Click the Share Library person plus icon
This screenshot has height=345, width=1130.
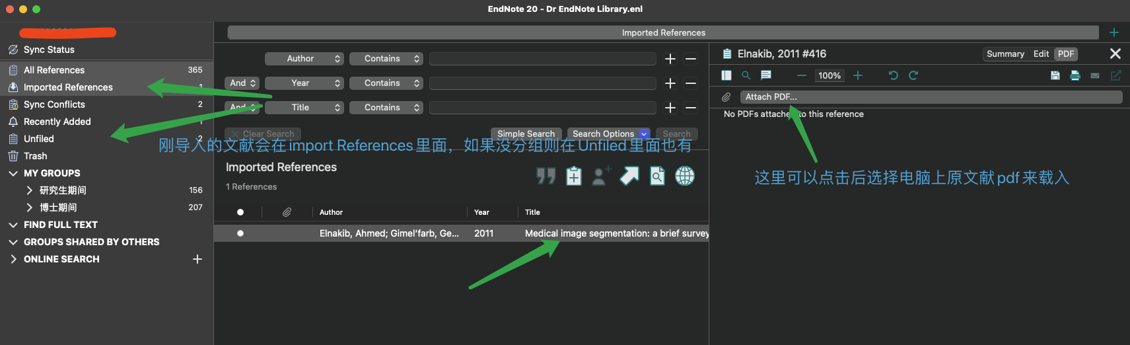601,176
